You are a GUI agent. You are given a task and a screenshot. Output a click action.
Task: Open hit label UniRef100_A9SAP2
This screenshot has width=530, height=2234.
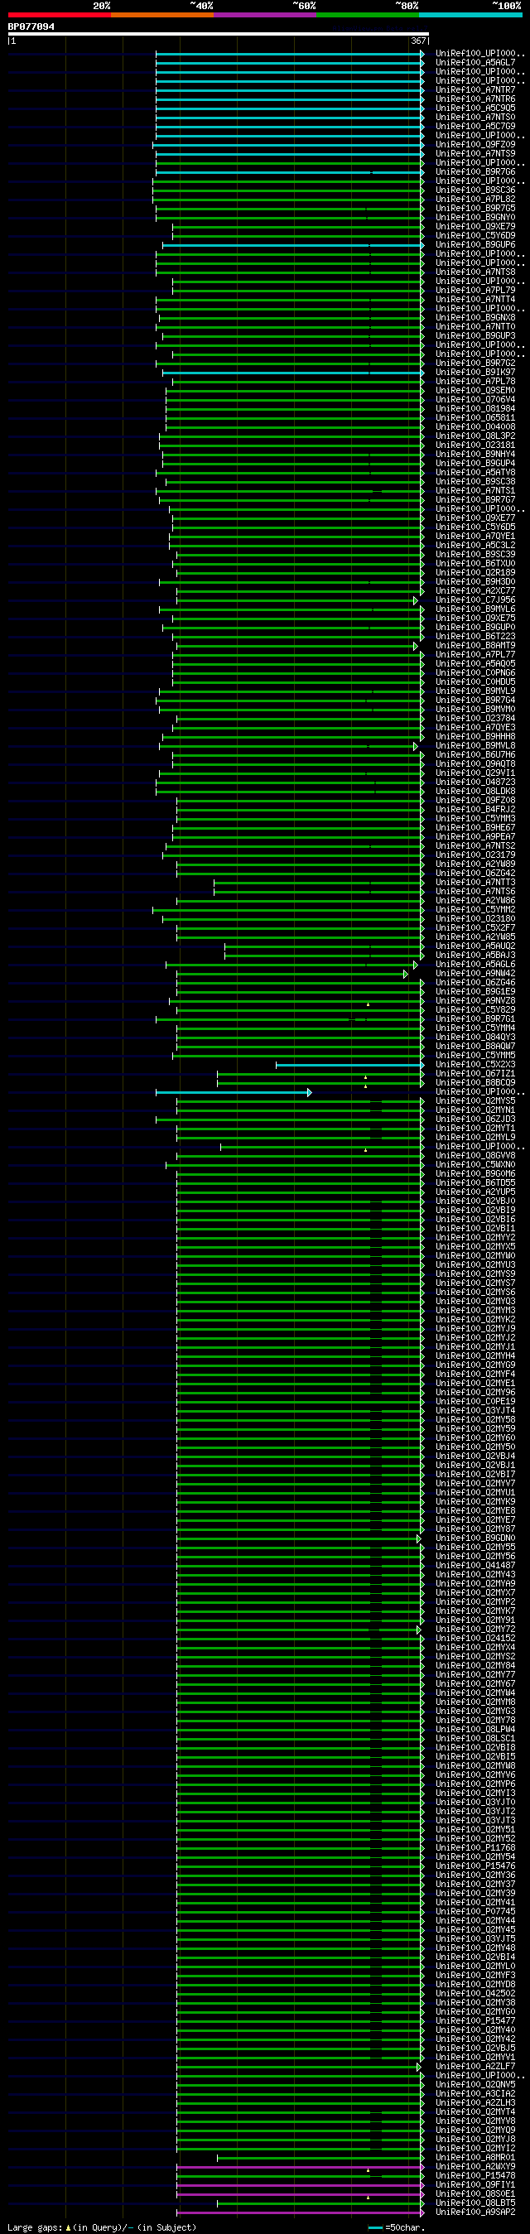[475, 2212]
